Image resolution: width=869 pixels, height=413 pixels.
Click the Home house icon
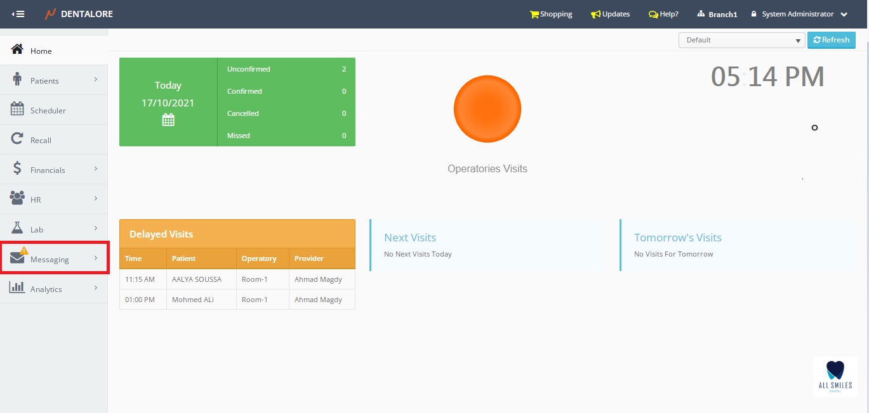click(17, 50)
